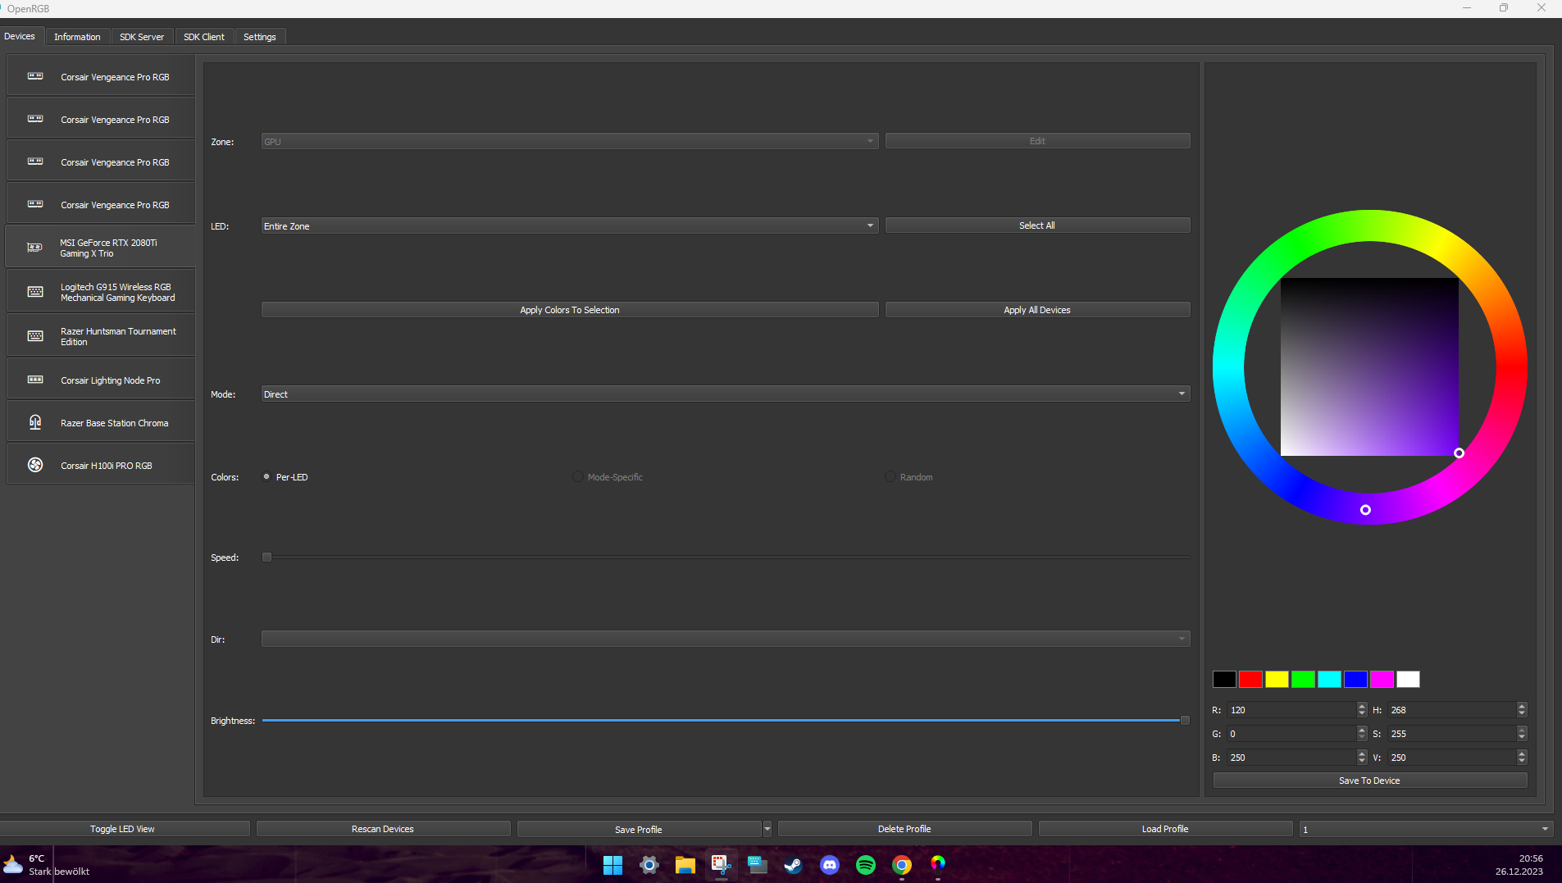This screenshot has width=1562, height=883.
Task: Switch to the Information tab
Action: click(x=77, y=37)
